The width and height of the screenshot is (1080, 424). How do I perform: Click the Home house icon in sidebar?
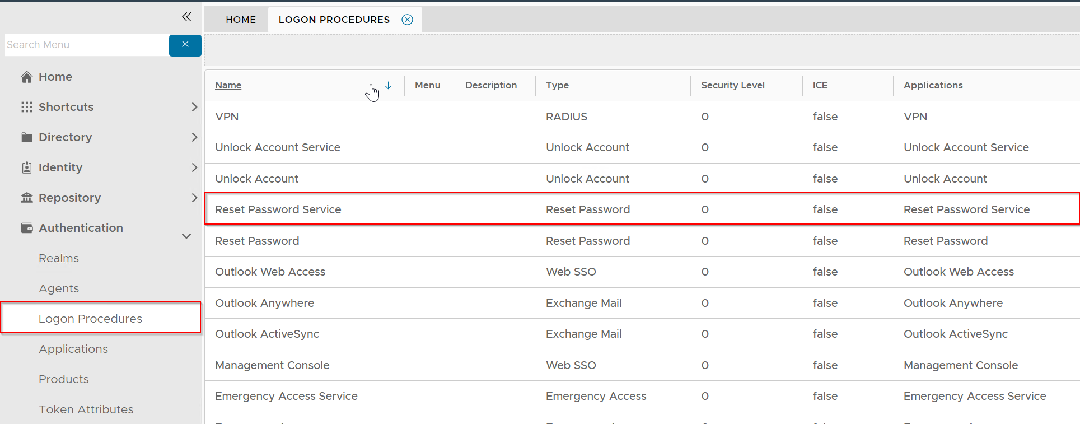[26, 77]
